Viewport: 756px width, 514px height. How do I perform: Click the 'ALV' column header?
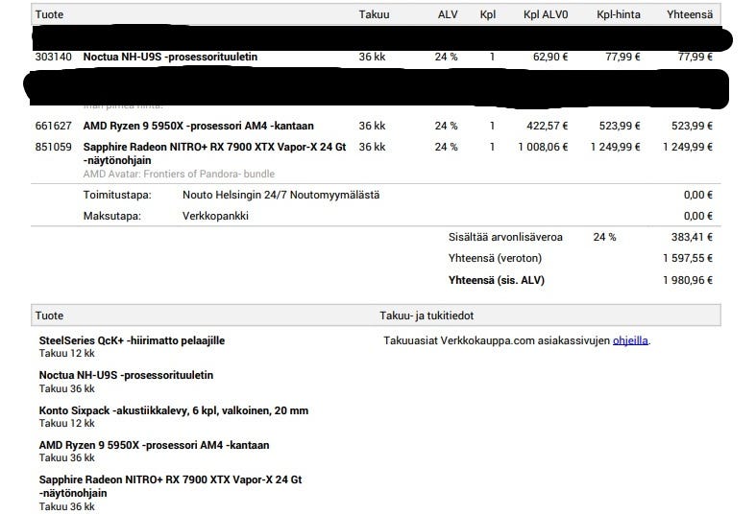coord(448,14)
